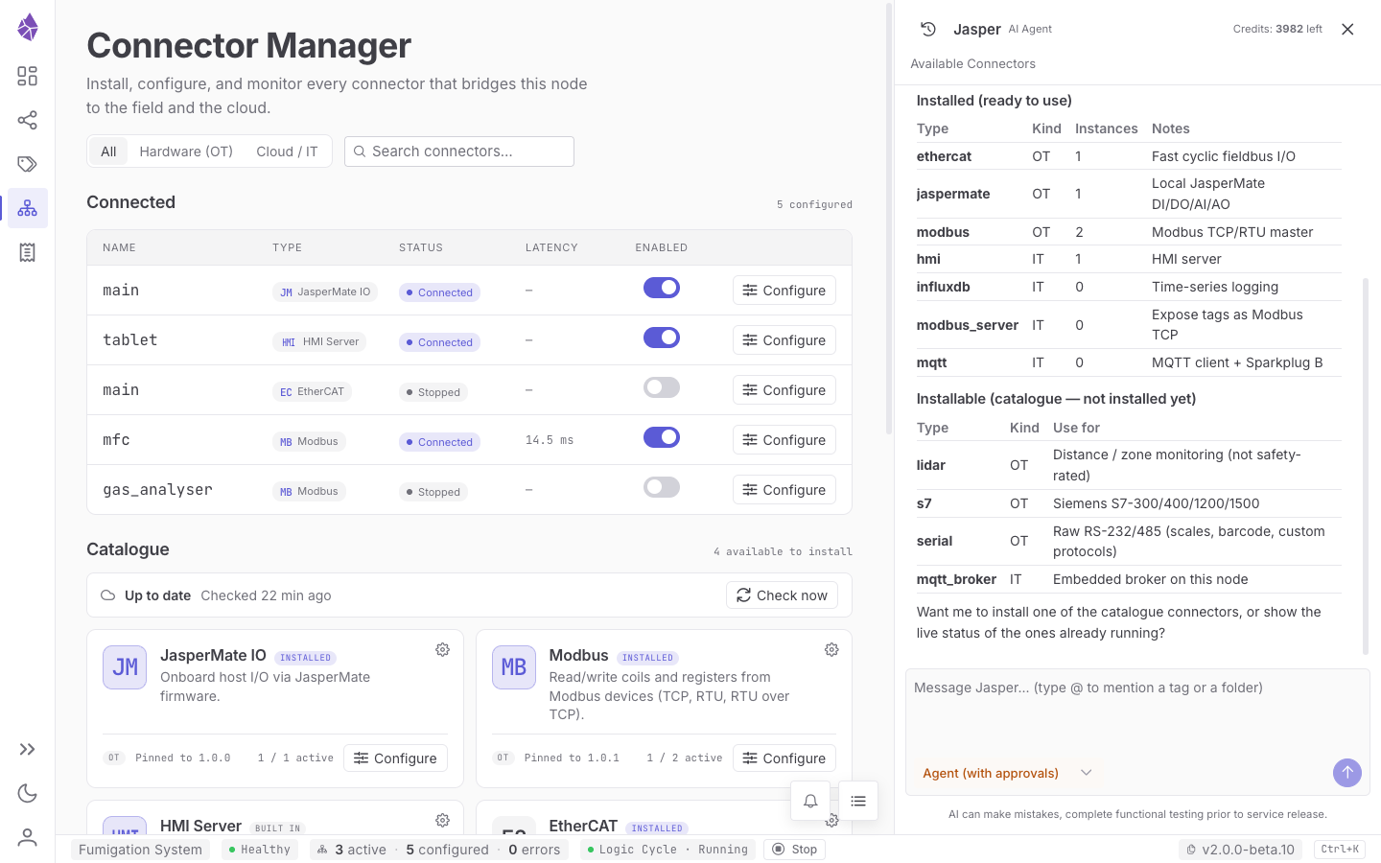Click 3 active in status bar
Screen dimensions: 1381x863
[360, 850]
